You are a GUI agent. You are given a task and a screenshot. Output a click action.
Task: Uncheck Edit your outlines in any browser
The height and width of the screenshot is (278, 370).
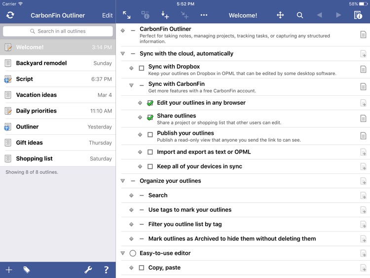(x=150, y=103)
